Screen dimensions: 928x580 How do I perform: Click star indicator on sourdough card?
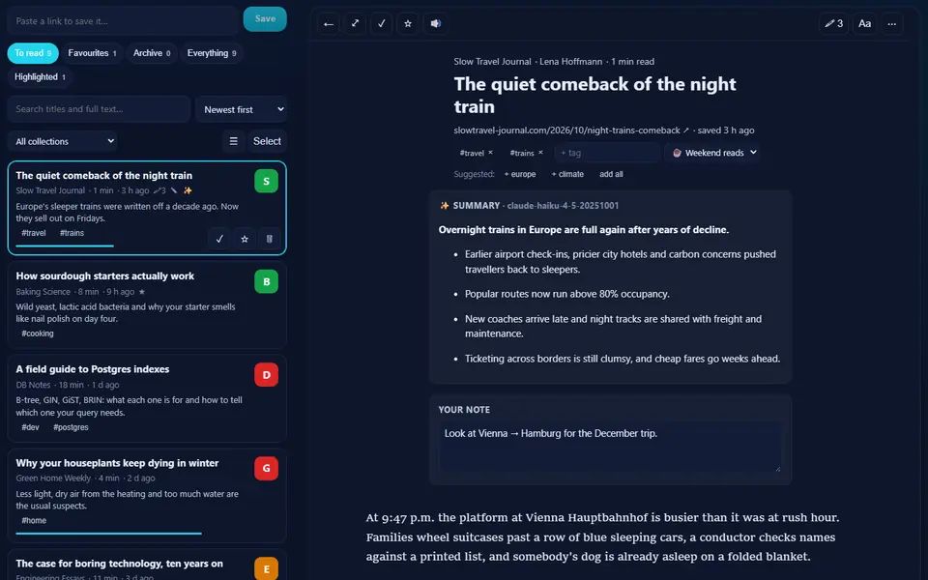[x=141, y=292]
